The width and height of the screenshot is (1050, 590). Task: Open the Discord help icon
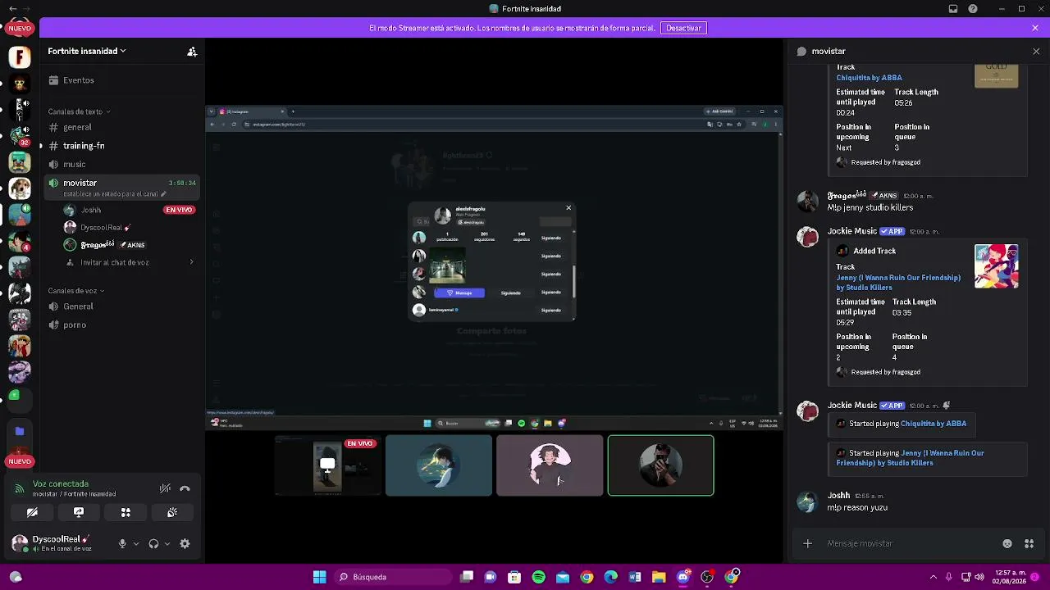click(x=973, y=9)
